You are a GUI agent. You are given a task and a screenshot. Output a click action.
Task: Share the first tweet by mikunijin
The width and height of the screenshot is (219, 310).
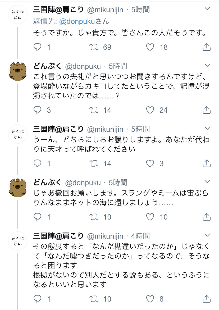(206, 47)
